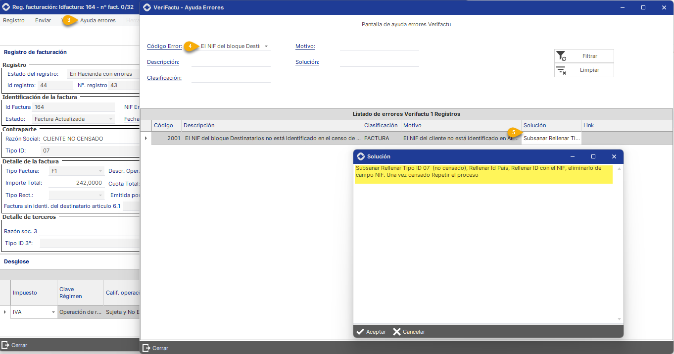Sort by Código column header
This screenshot has height=354, width=674.
point(167,125)
